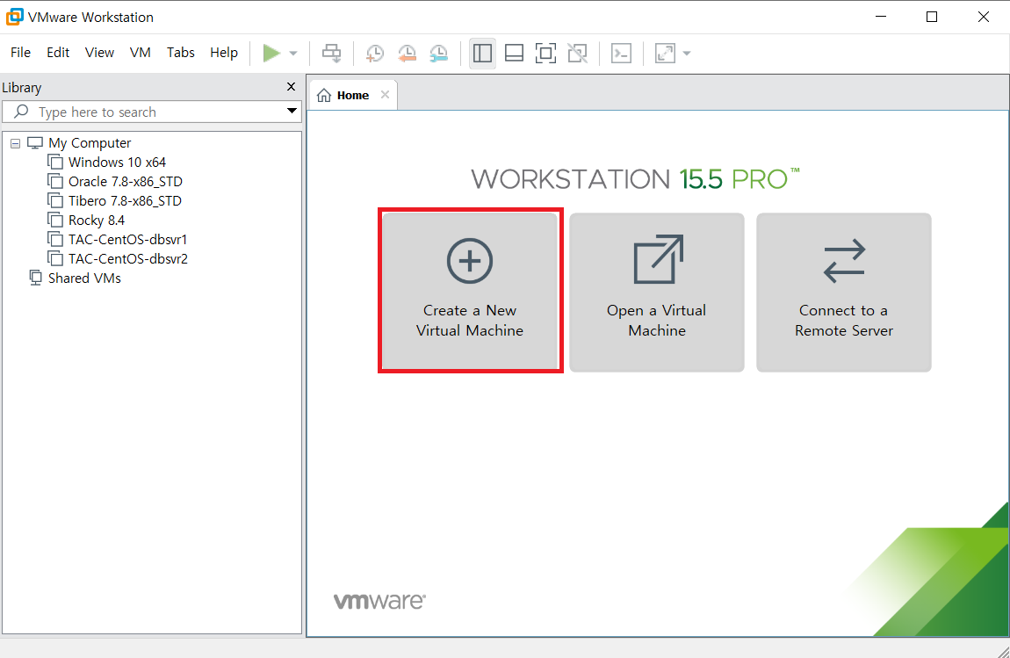This screenshot has height=658, width=1010.
Task: Maximize the VMware Workstation window
Action: [x=932, y=17]
